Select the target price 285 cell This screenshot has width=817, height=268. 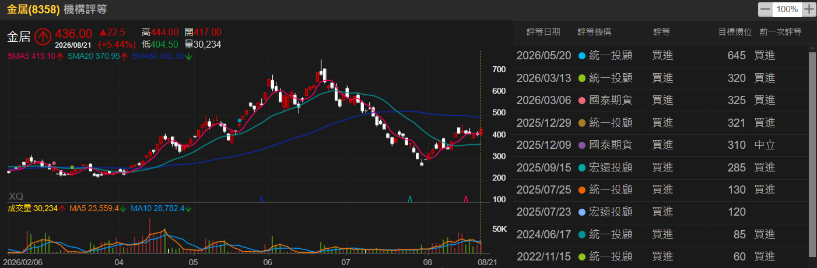point(737,167)
